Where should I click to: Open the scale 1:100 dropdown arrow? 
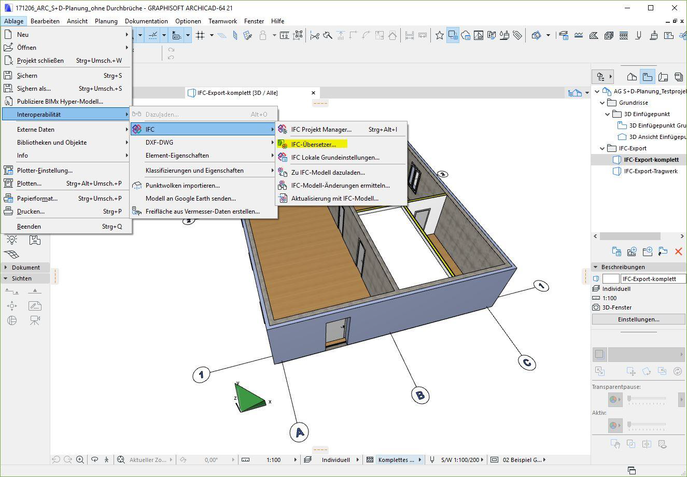tap(296, 459)
